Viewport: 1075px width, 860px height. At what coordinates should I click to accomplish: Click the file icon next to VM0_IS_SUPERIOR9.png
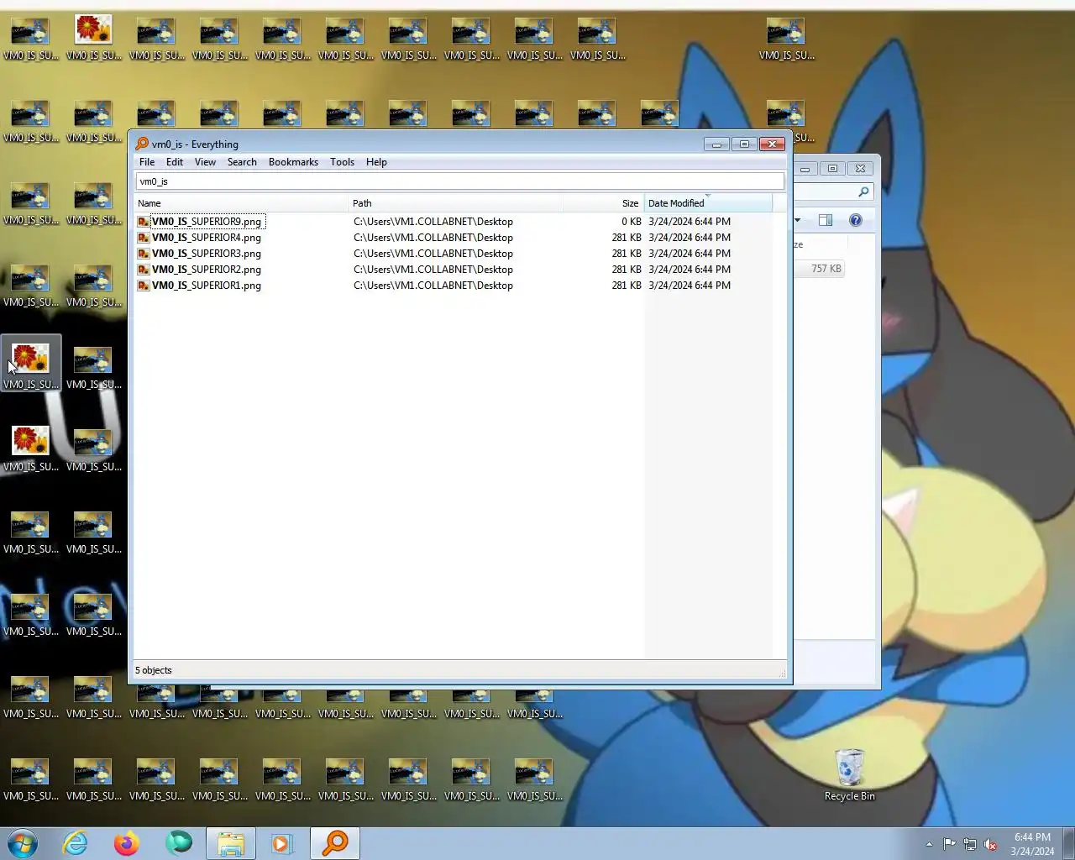pyautogui.click(x=144, y=222)
